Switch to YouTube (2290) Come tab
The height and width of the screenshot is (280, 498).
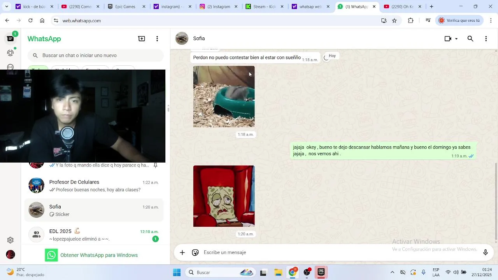[80, 7]
